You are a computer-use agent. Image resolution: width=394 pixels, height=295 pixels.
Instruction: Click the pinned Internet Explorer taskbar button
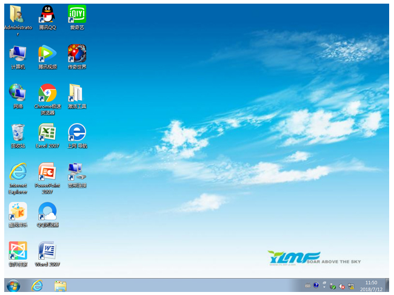38,285
